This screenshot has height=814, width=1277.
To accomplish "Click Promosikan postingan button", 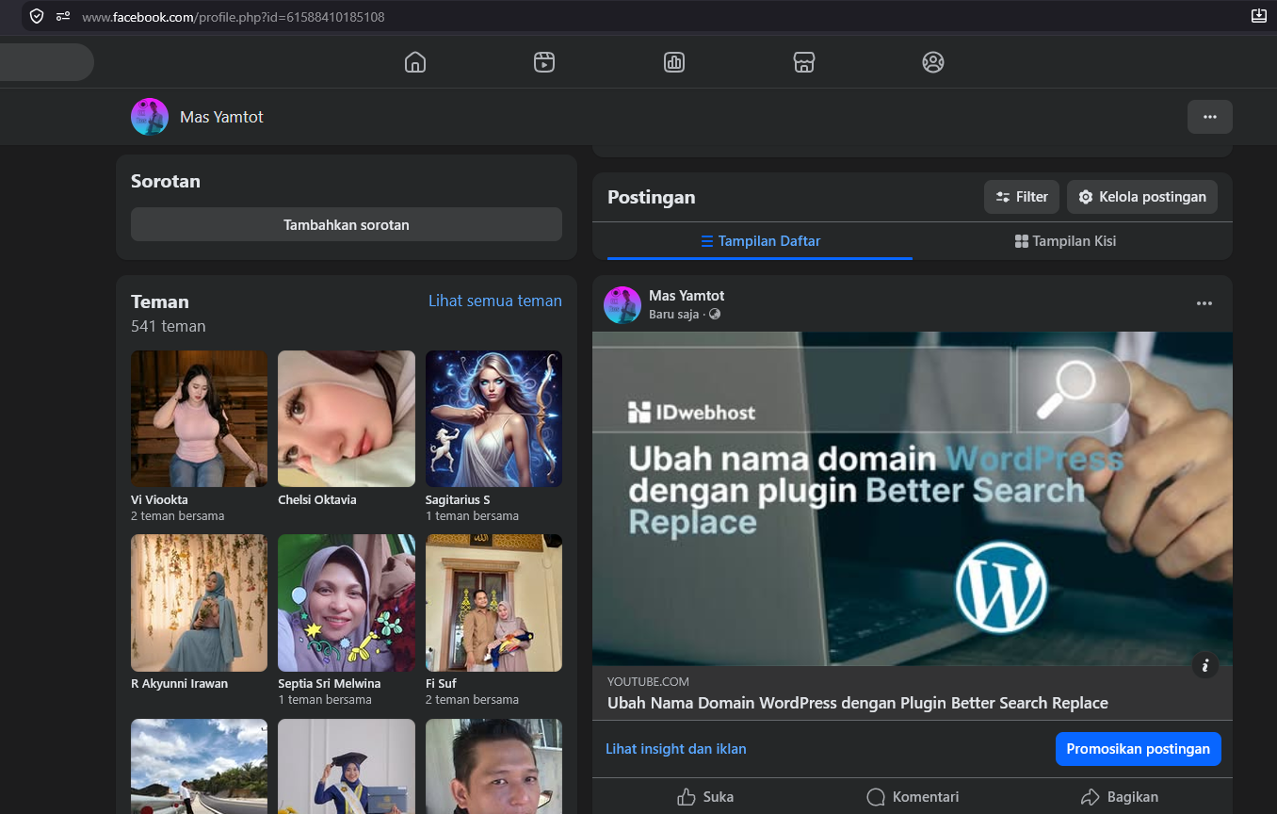I will [x=1139, y=749].
